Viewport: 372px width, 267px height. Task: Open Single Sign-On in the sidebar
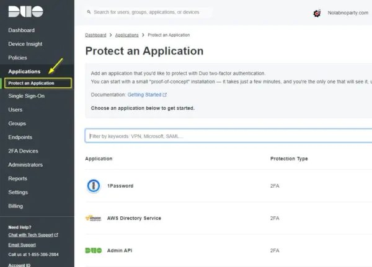pos(26,96)
